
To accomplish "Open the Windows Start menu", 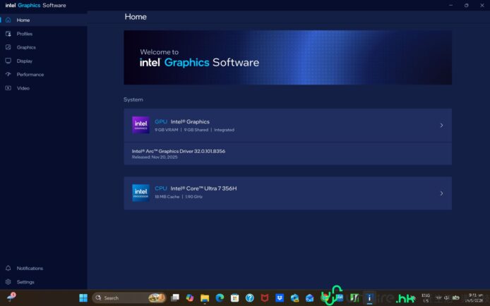I will [83, 298].
